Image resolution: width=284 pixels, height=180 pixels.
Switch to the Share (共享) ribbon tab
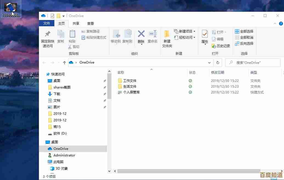(x=76, y=24)
